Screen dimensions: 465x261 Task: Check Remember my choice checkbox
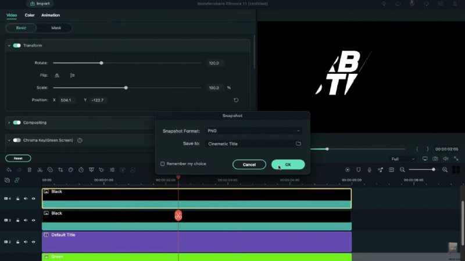coord(162,164)
